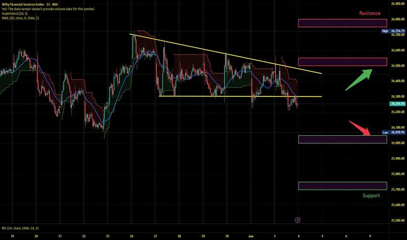Select the green "Support" text label
Viewport: 407px width, 240px height.
click(x=371, y=195)
